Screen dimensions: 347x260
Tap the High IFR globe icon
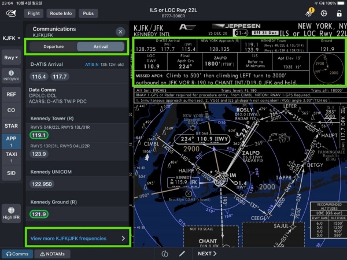(11, 213)
